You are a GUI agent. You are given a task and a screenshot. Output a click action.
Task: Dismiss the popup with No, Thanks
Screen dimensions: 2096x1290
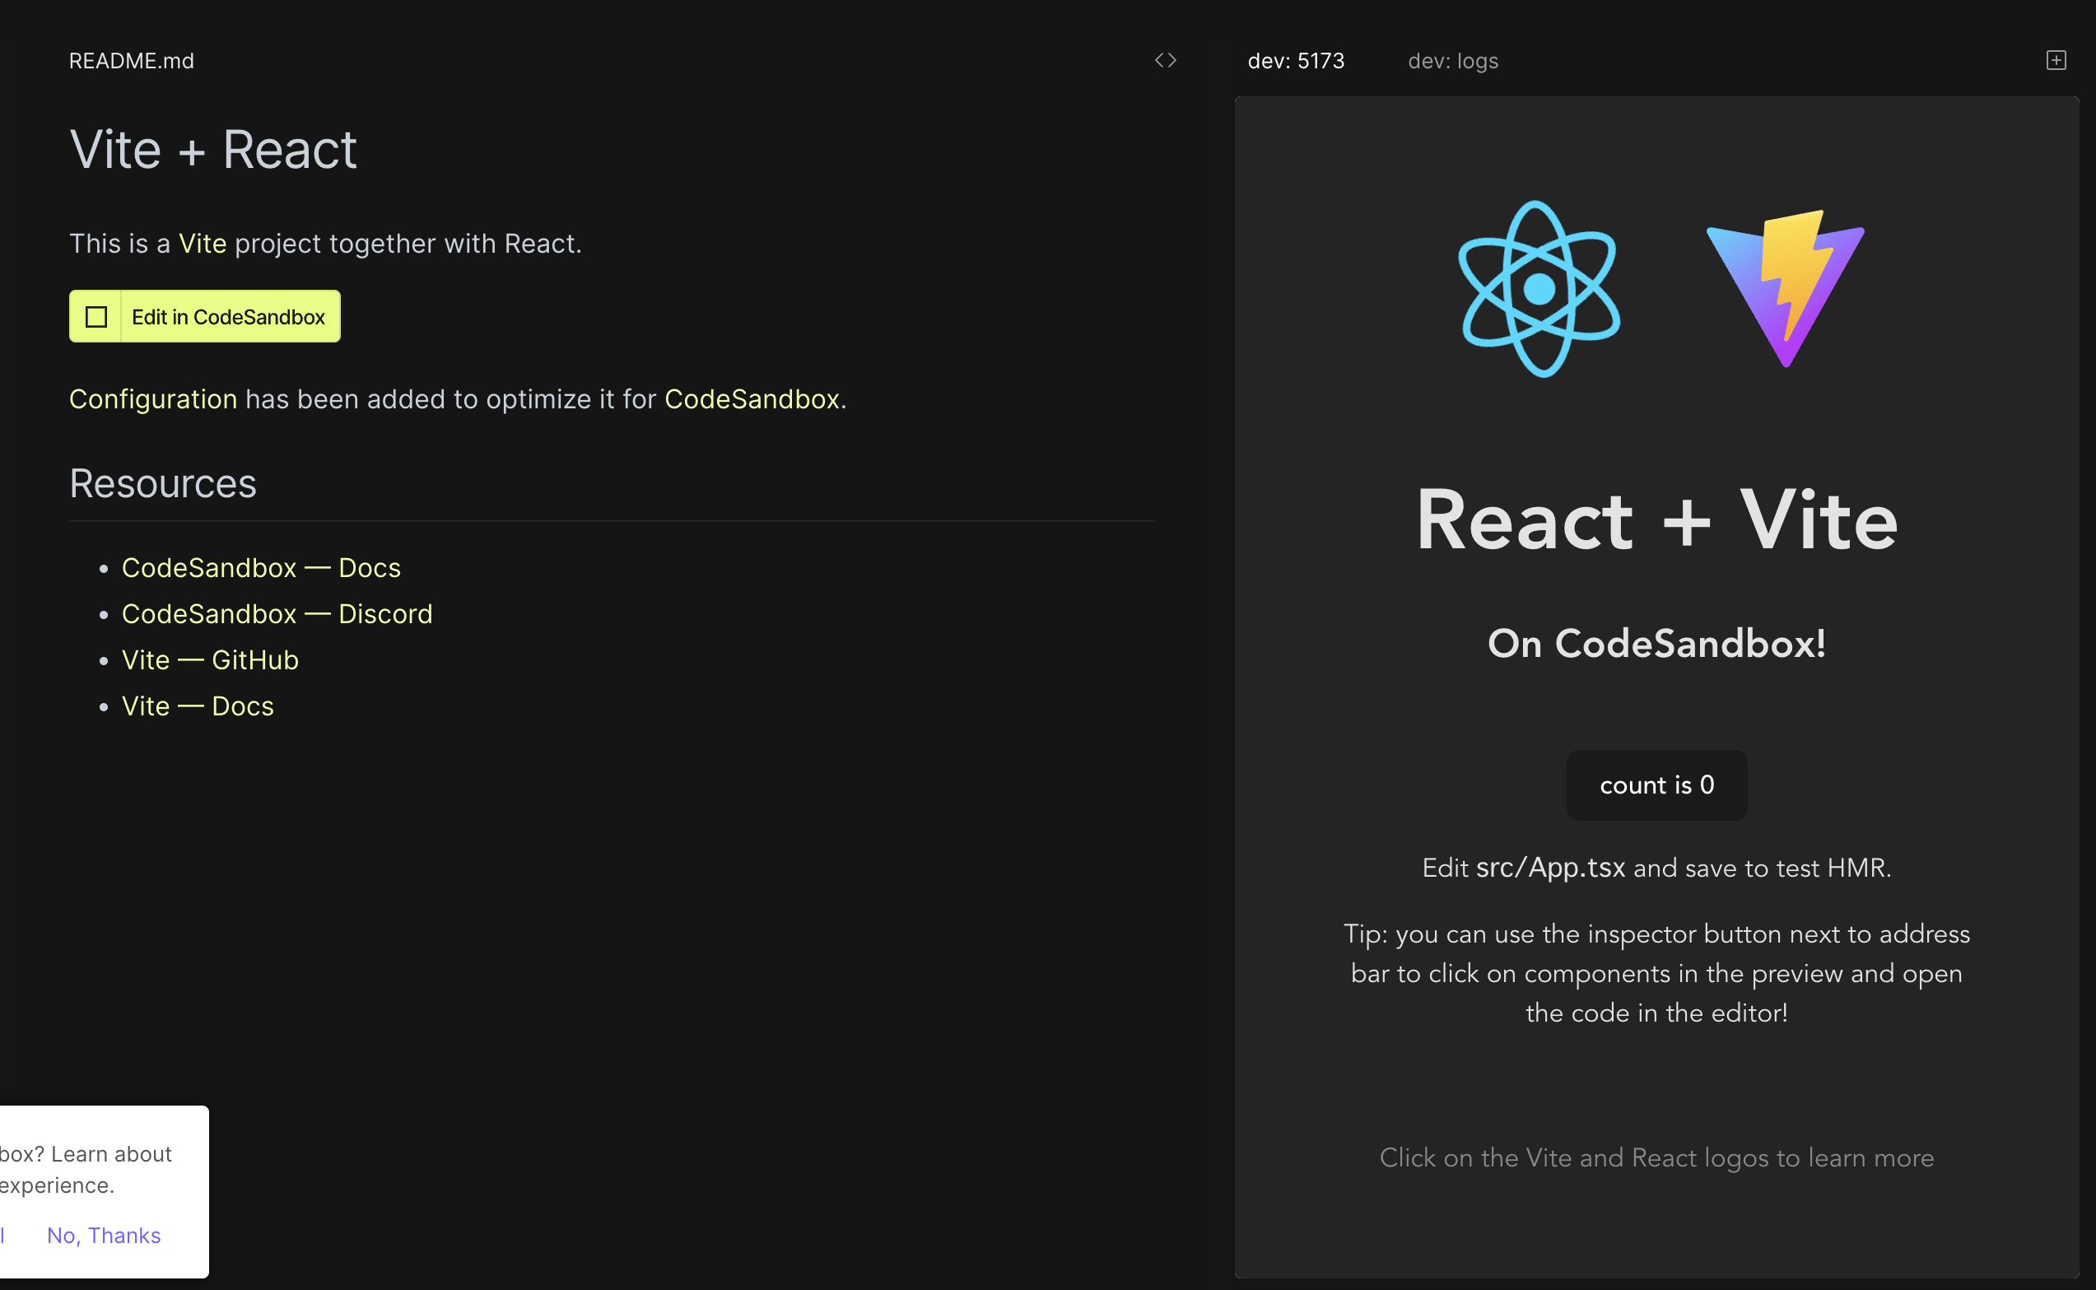[103, 1235]
